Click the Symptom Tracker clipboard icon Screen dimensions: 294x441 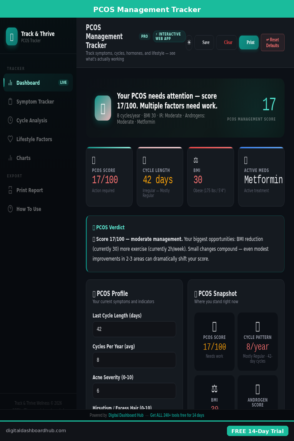pyautogui.click(x=10, y=101)
